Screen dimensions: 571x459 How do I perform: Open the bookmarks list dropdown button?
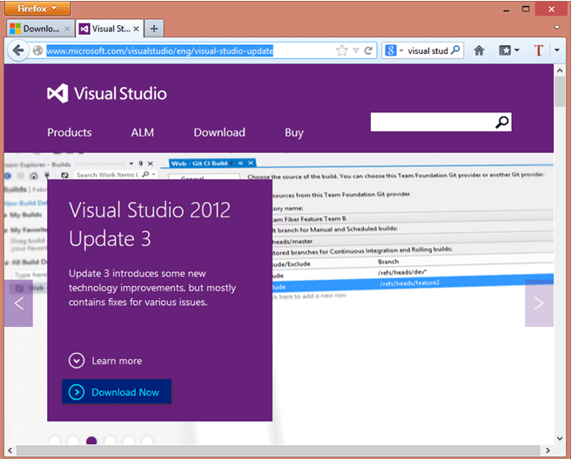click(509, 50)
